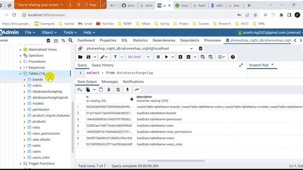Select the users_roles table in tree
303x170 pixels.
click(x=41, y=158)
